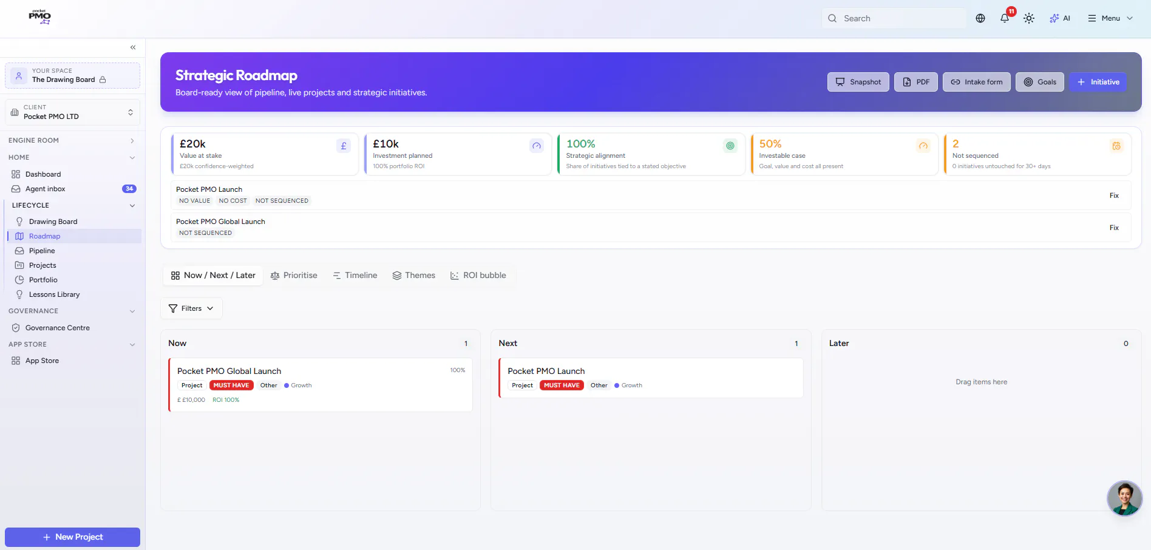Click NO COST tag on Pocket PMO Launch

tap(233, 201)
